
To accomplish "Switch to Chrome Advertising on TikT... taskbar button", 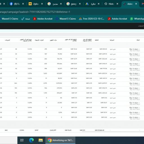I will 60,140.
